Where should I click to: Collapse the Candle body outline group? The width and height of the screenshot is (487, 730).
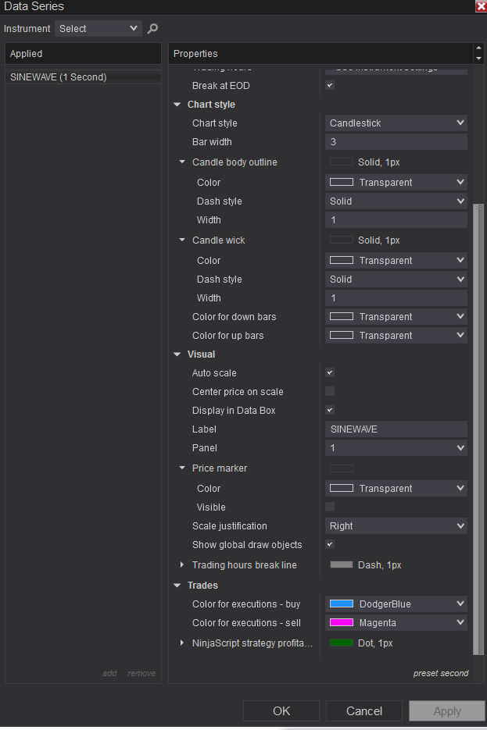[x=182, y=162]
